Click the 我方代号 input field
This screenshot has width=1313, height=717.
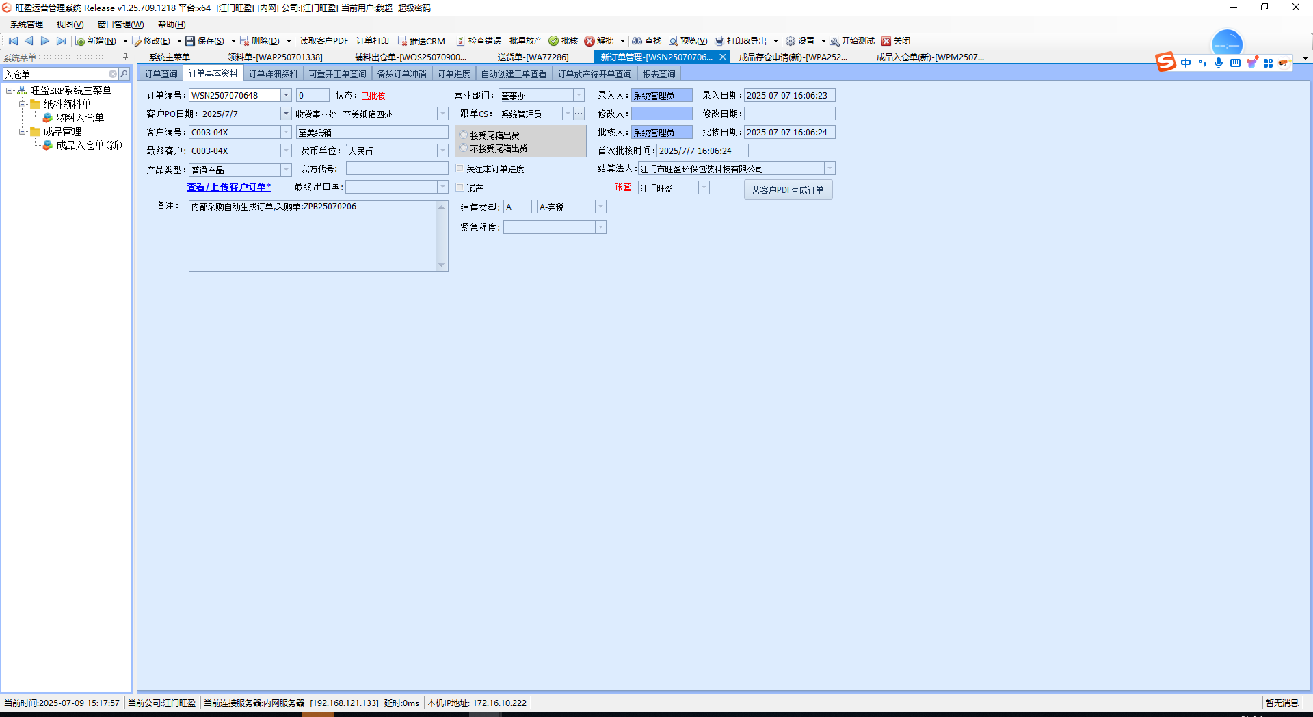coord(397,168)
